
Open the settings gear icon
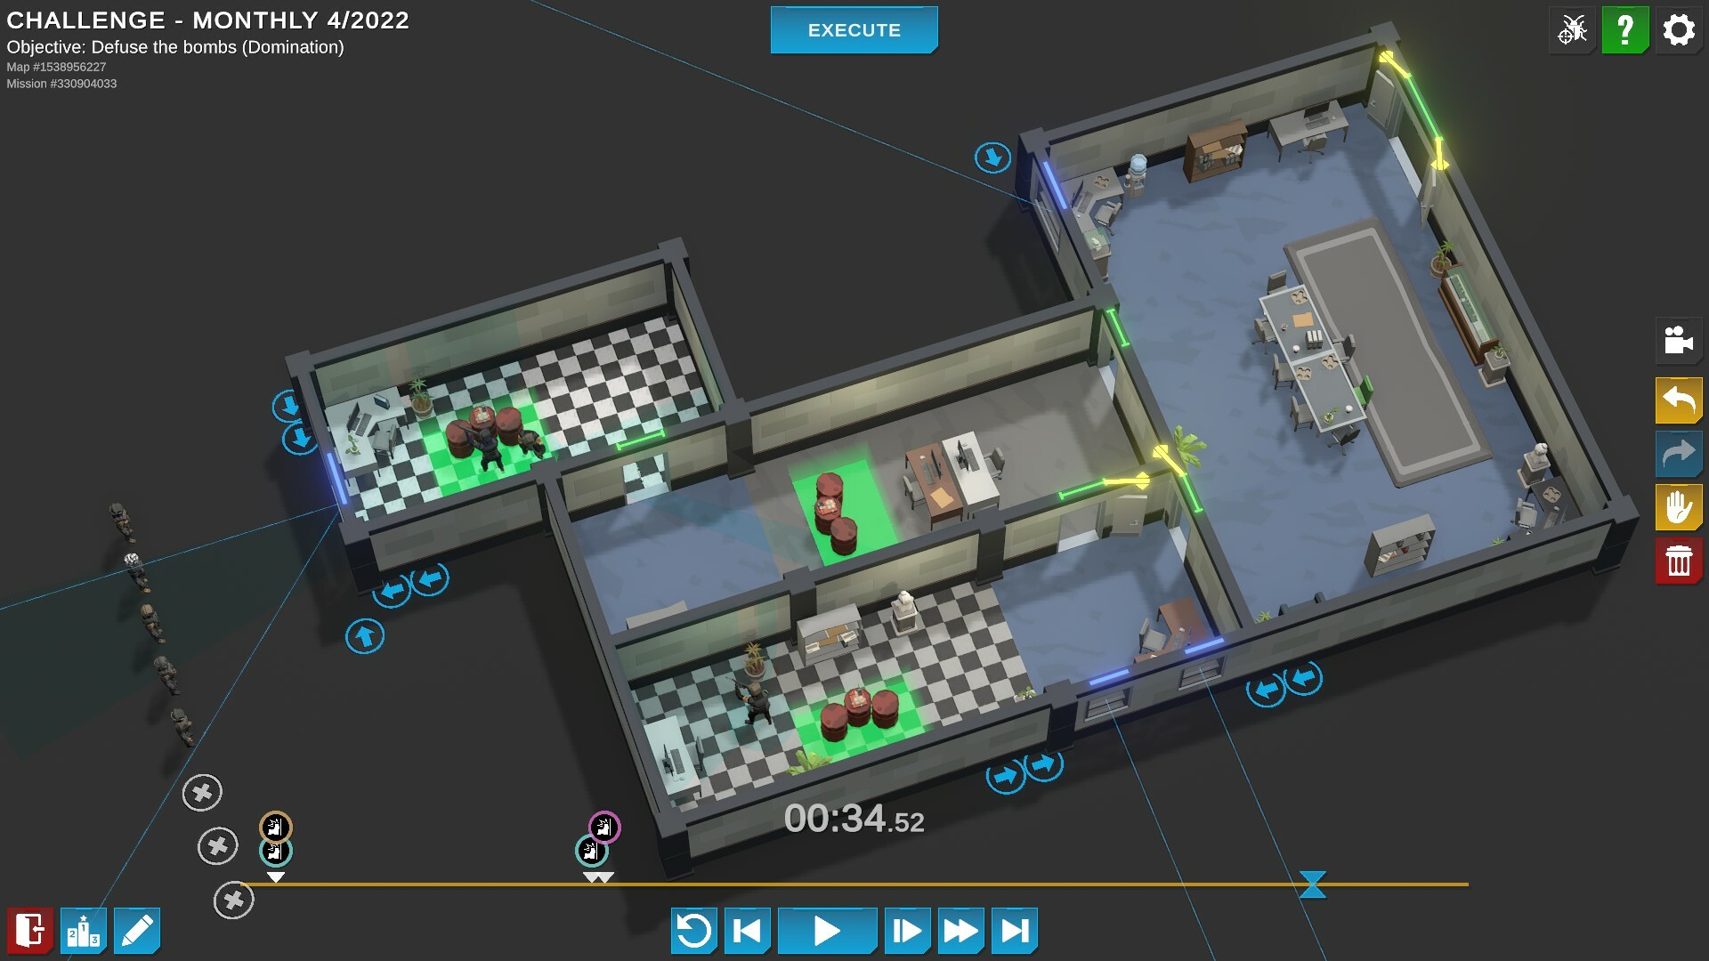1678,30
